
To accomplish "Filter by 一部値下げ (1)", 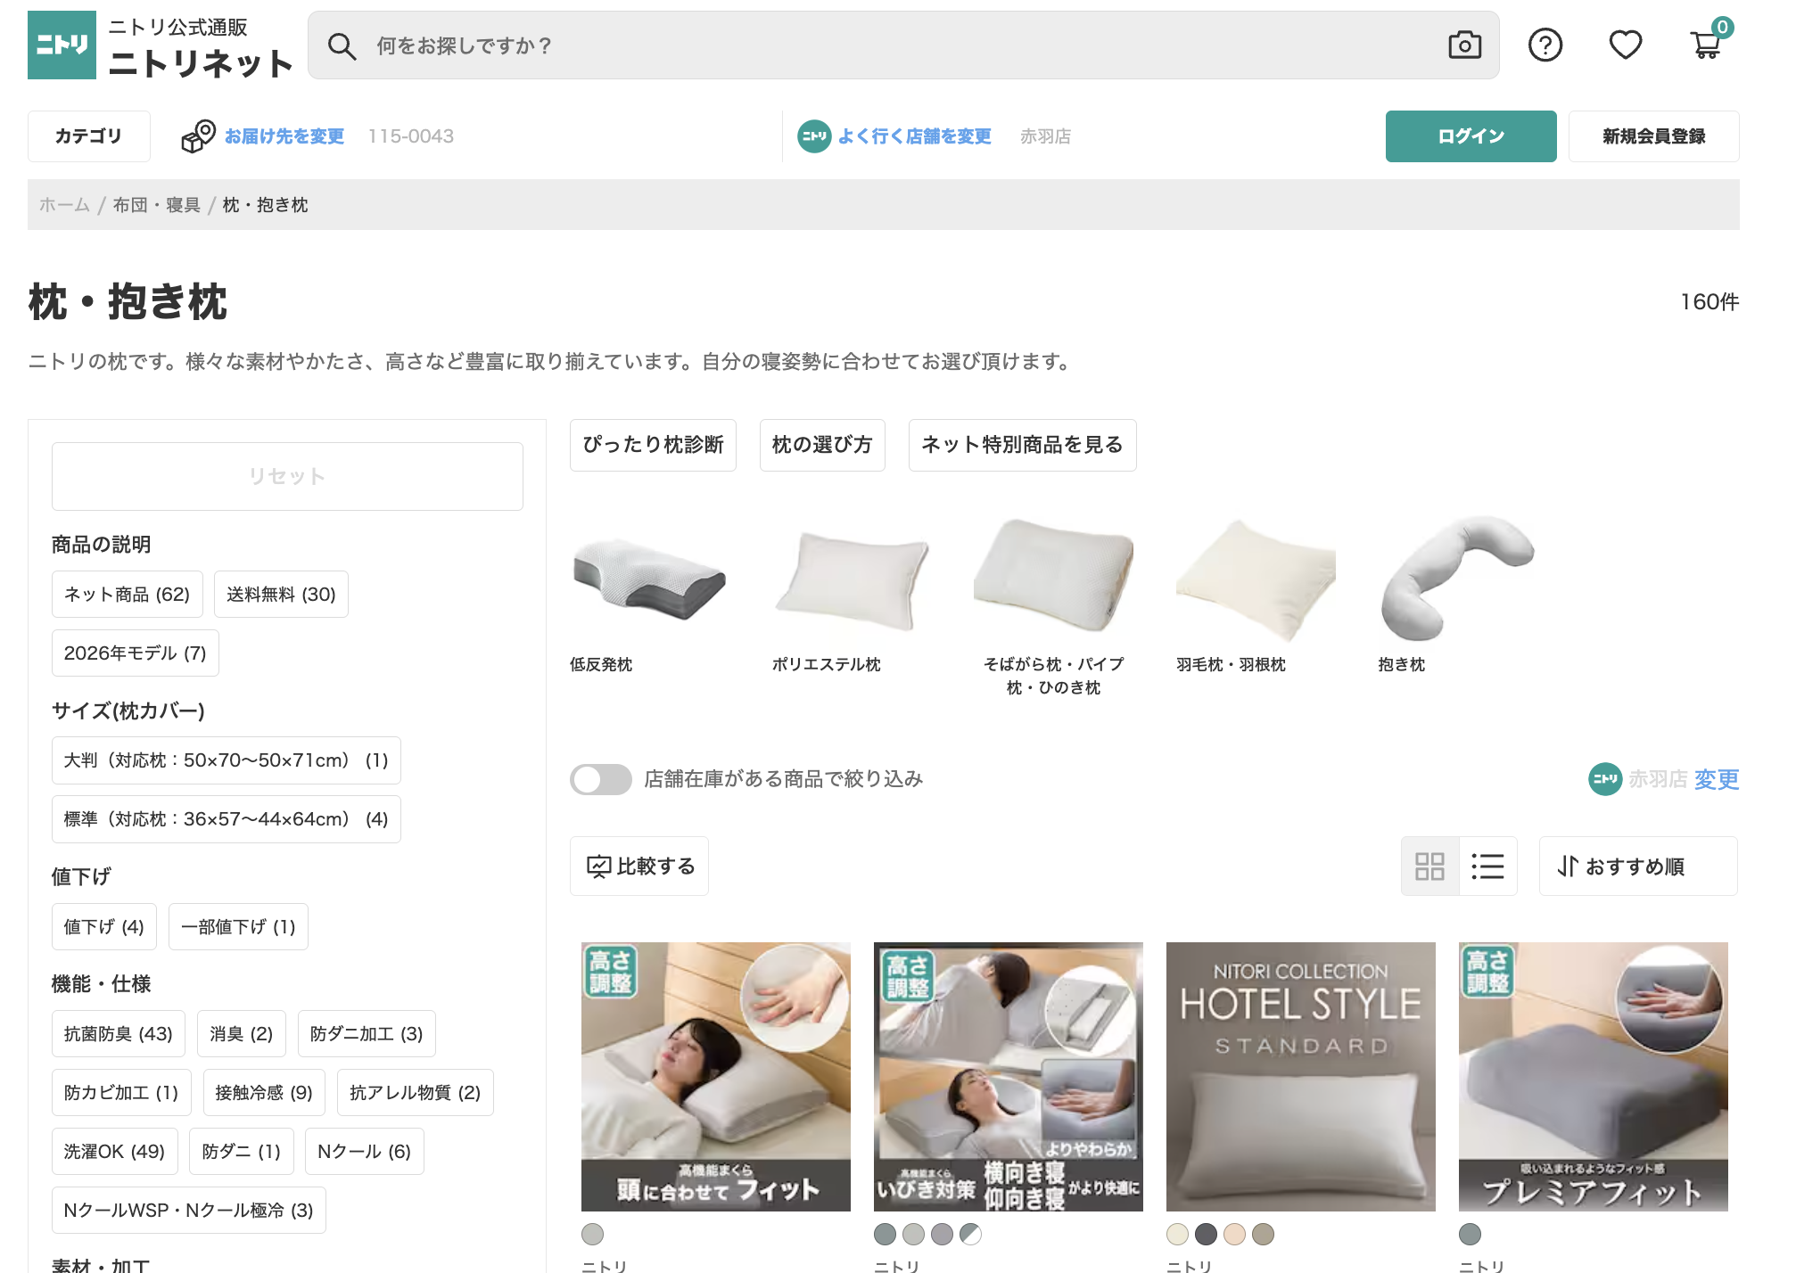I will pos(238,927).
